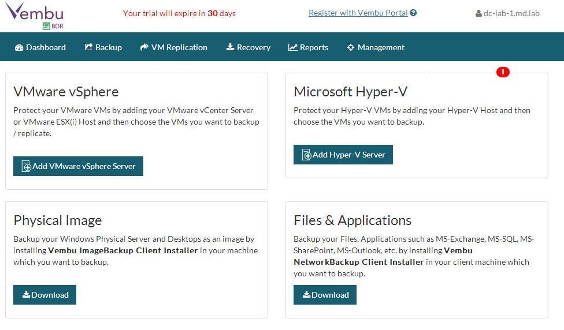
Task: Click the user profile icon
Action: 478,13
